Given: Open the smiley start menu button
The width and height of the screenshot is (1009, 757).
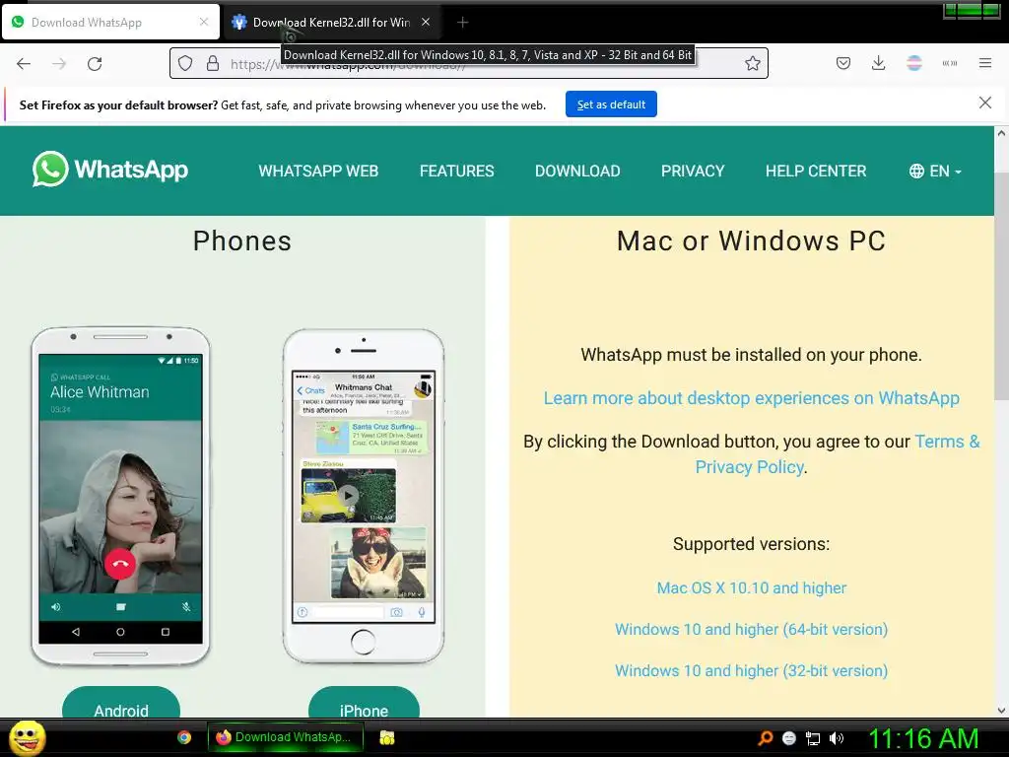Looking at the screenshot, I should pyautogui.click(x=28, y=737).
